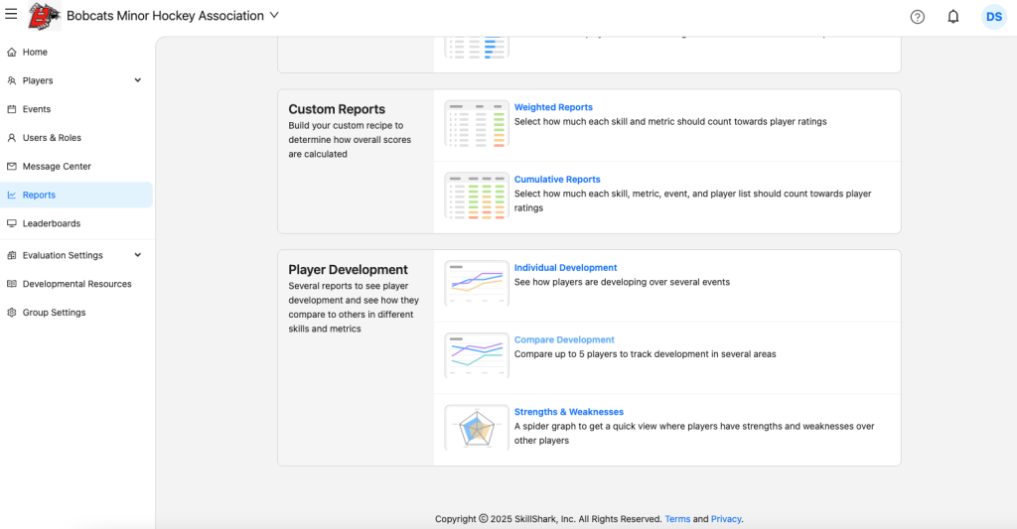This screenshot has height=529, width=1017.
Task: Open the DS user avatar menu
Action: click(x=993, y=17)
